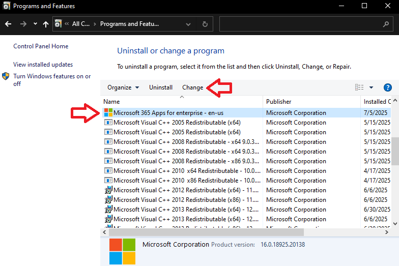Open Control Panel Home

(x=41, y=46)
